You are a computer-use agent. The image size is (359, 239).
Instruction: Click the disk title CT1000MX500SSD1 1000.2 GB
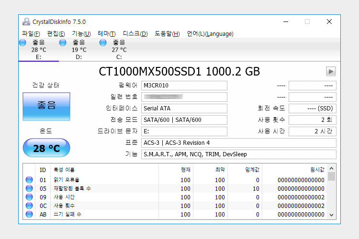179,72
